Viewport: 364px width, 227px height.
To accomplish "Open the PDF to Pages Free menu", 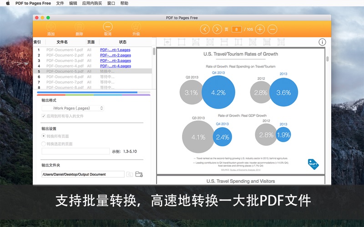I will coord(33,3).
